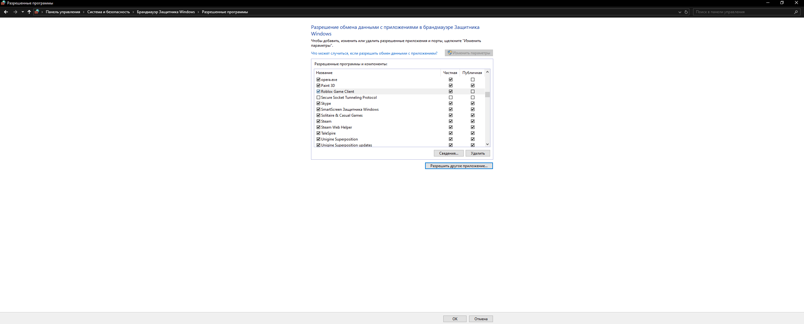This screenshot has height=324, width=804.
Task: Click the window title bar firewall icon
Action: click(x=3, y=3)
